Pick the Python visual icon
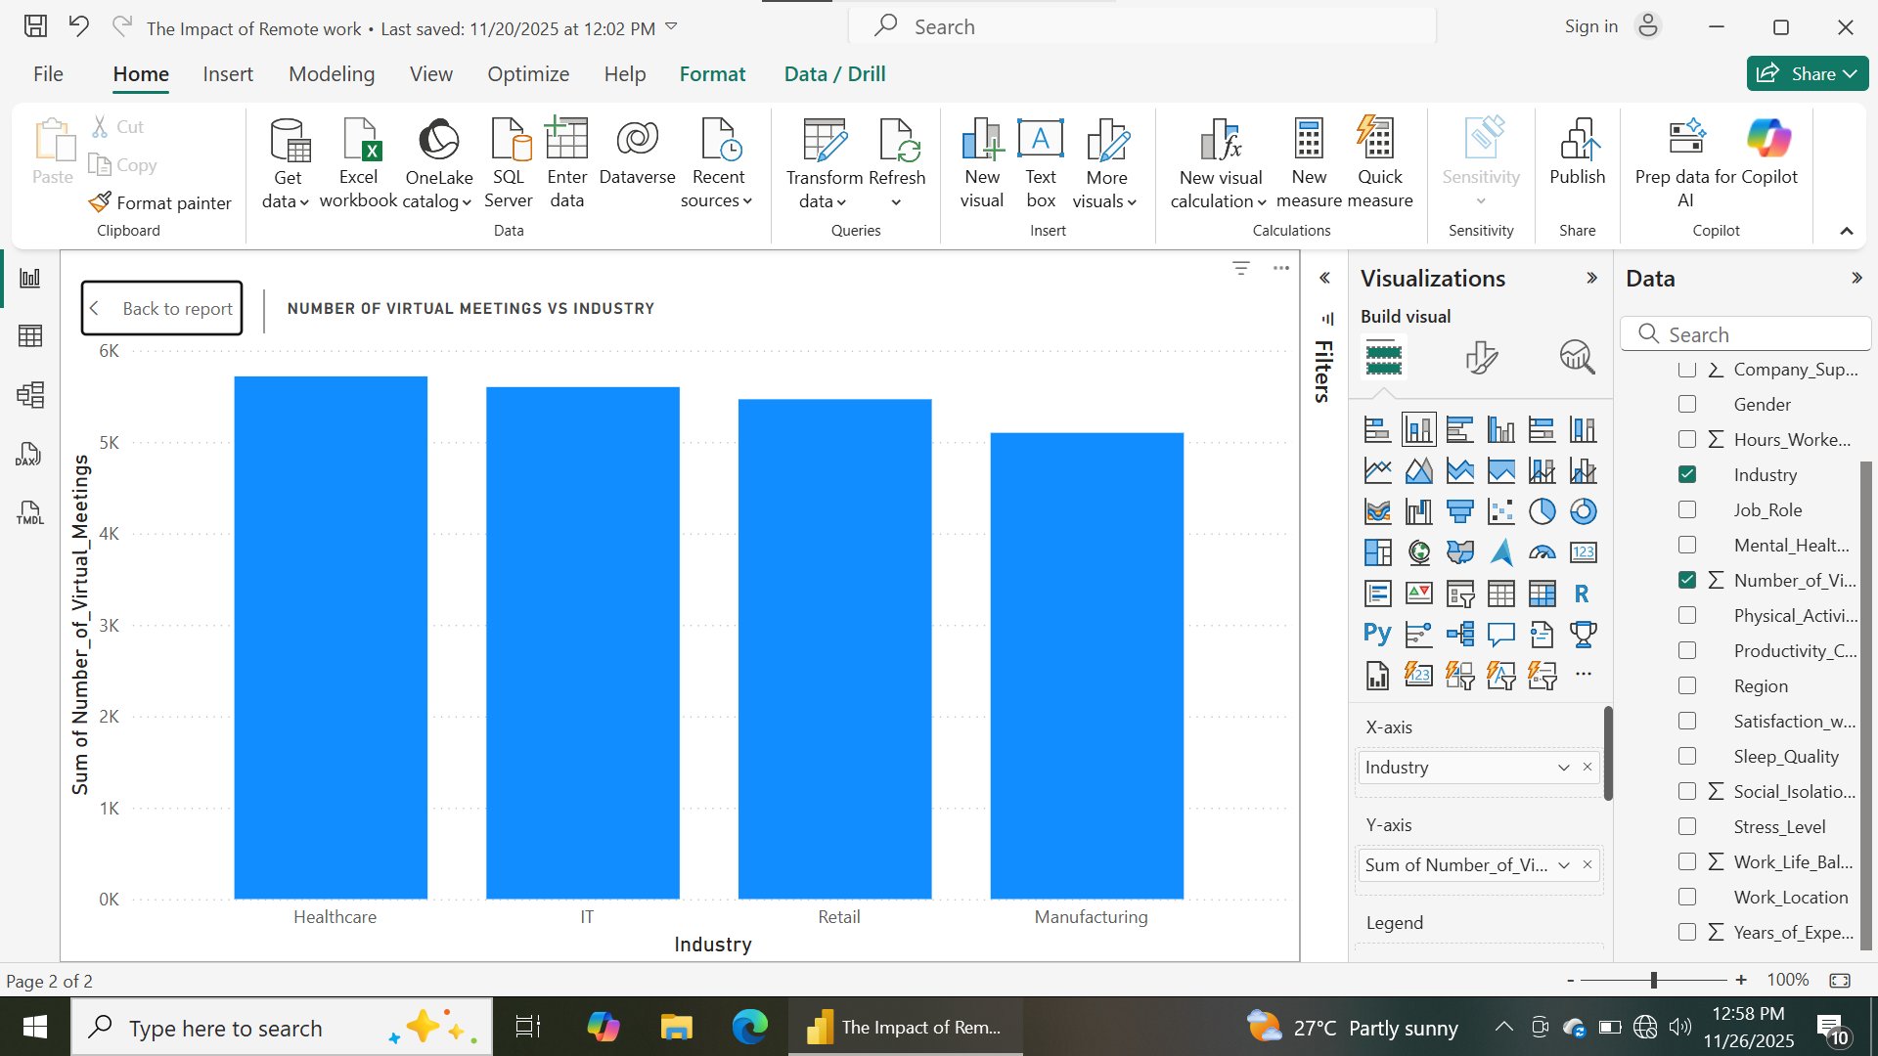The image size is (1878, 1056). [x=1377, y=634]
